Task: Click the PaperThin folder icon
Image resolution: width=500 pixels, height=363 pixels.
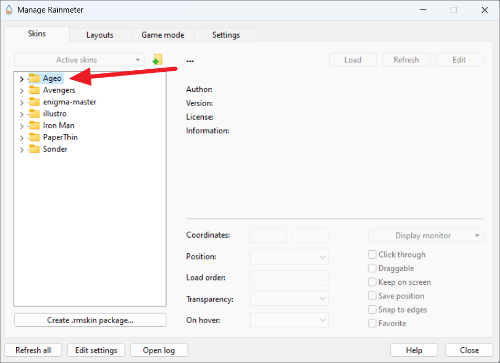Action: pos(35,137)
